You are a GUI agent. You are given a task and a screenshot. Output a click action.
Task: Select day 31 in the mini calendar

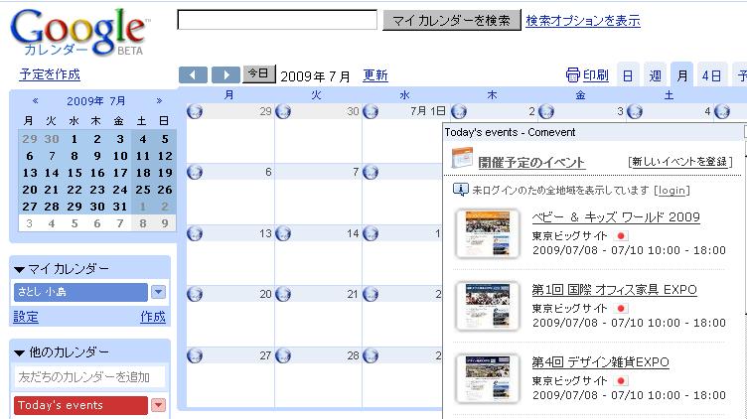pos(119,207)
